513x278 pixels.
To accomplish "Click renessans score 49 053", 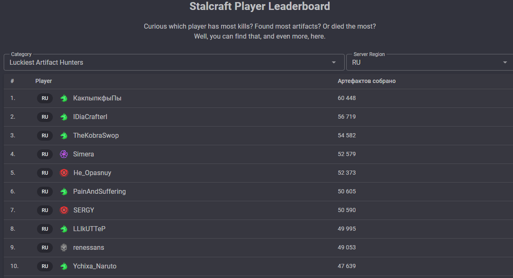I will (347, 248).
